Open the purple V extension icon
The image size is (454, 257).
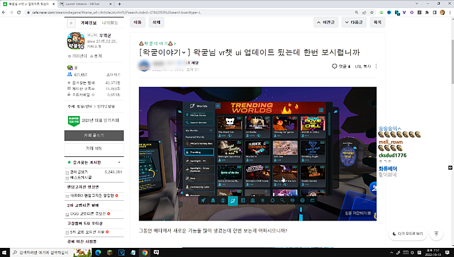coord(404,13)
